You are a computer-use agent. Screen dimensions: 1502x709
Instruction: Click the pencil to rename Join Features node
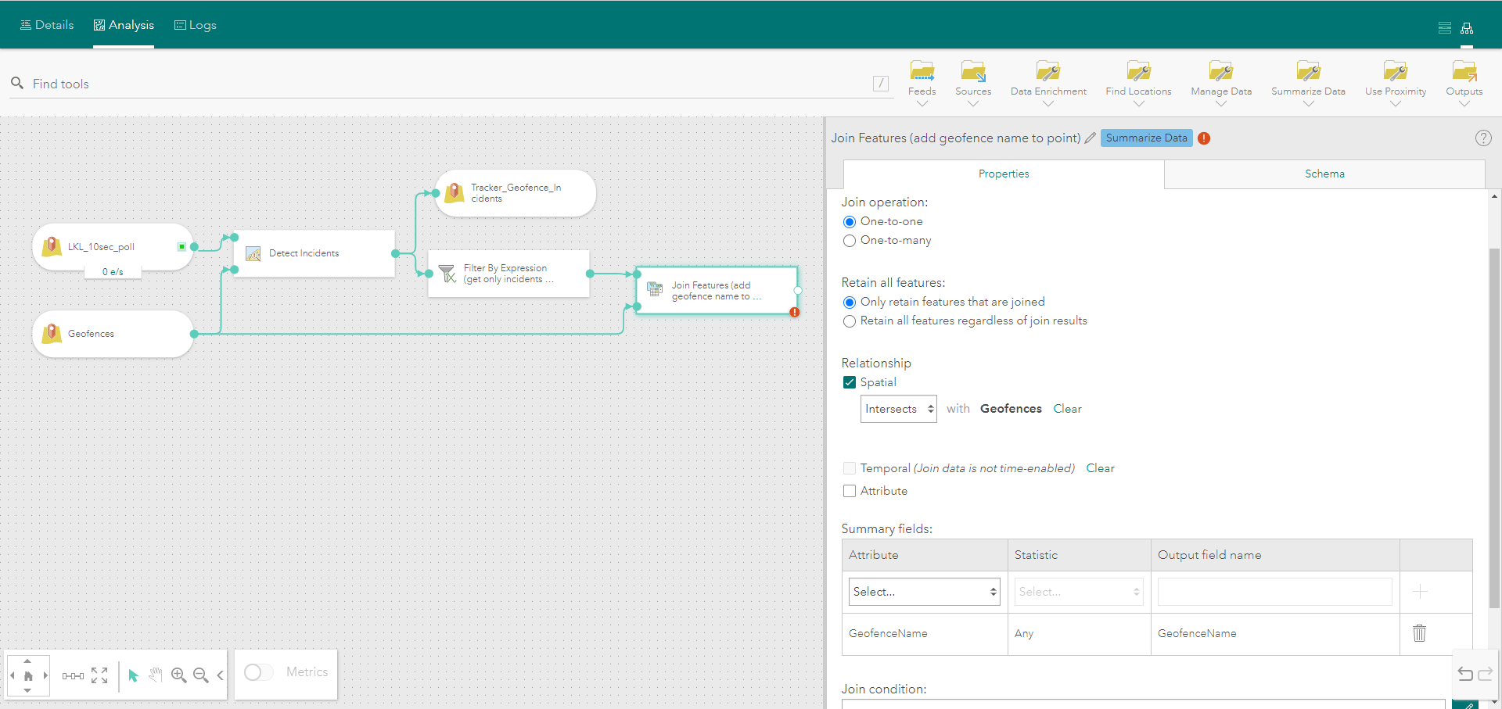coord(1091,138)
